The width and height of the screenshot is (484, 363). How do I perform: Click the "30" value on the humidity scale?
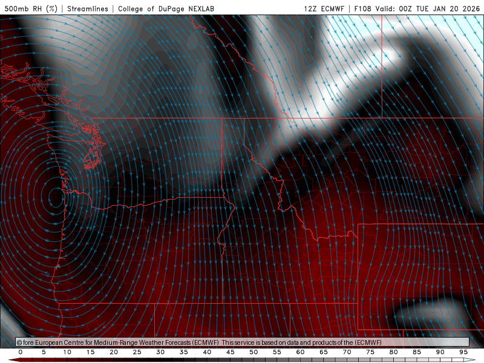(x=160, y=352)
